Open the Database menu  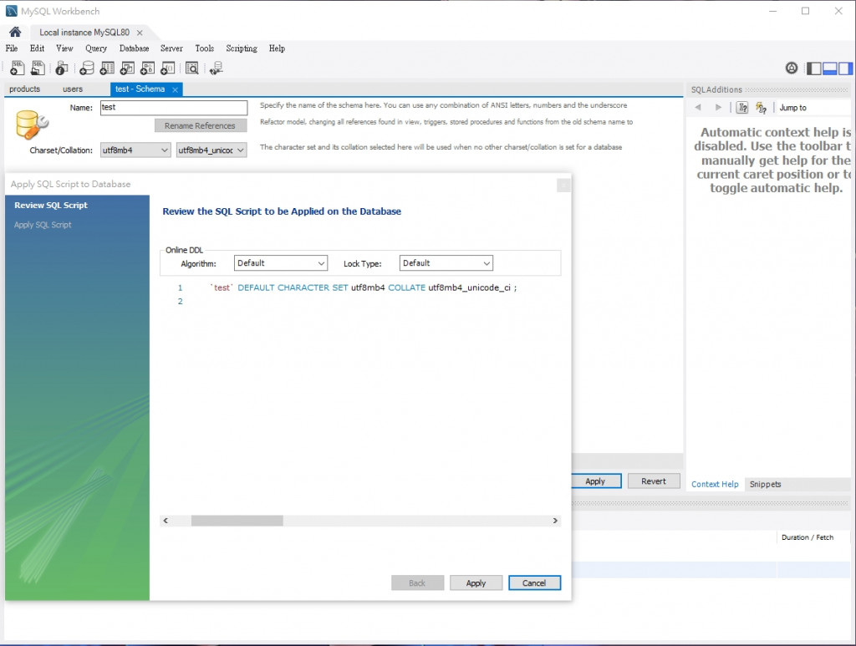click(x=135, y=48)
